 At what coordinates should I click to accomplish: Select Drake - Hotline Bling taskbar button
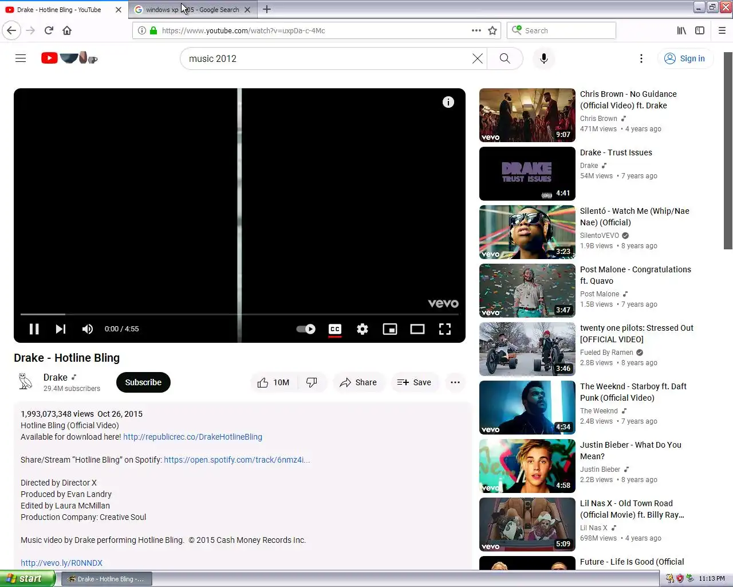click(107, 579)
